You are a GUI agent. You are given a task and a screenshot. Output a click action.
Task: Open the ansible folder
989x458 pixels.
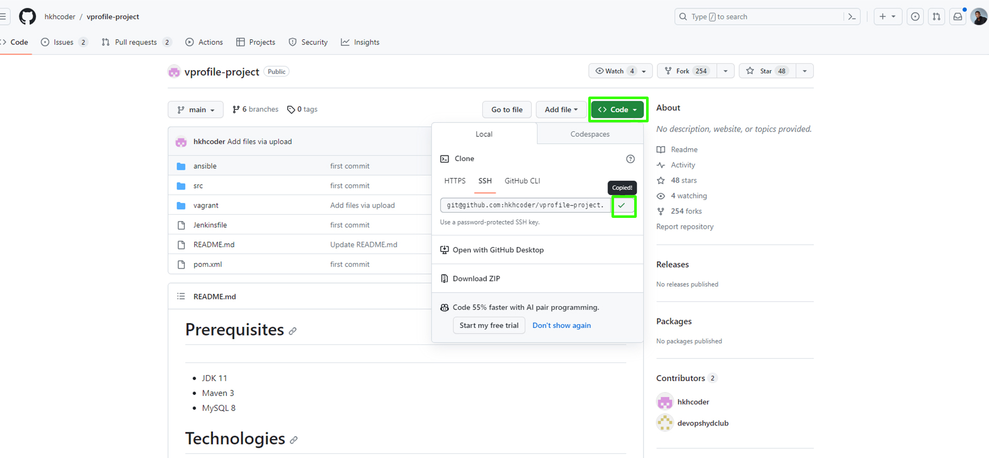pos(205,166)
